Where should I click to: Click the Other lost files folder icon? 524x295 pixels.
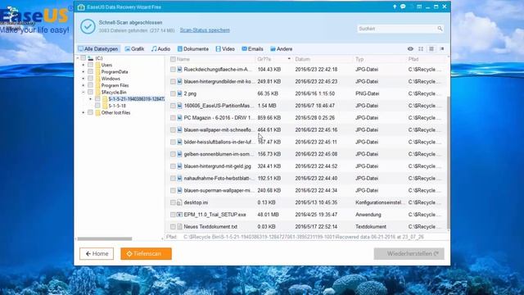97,113
